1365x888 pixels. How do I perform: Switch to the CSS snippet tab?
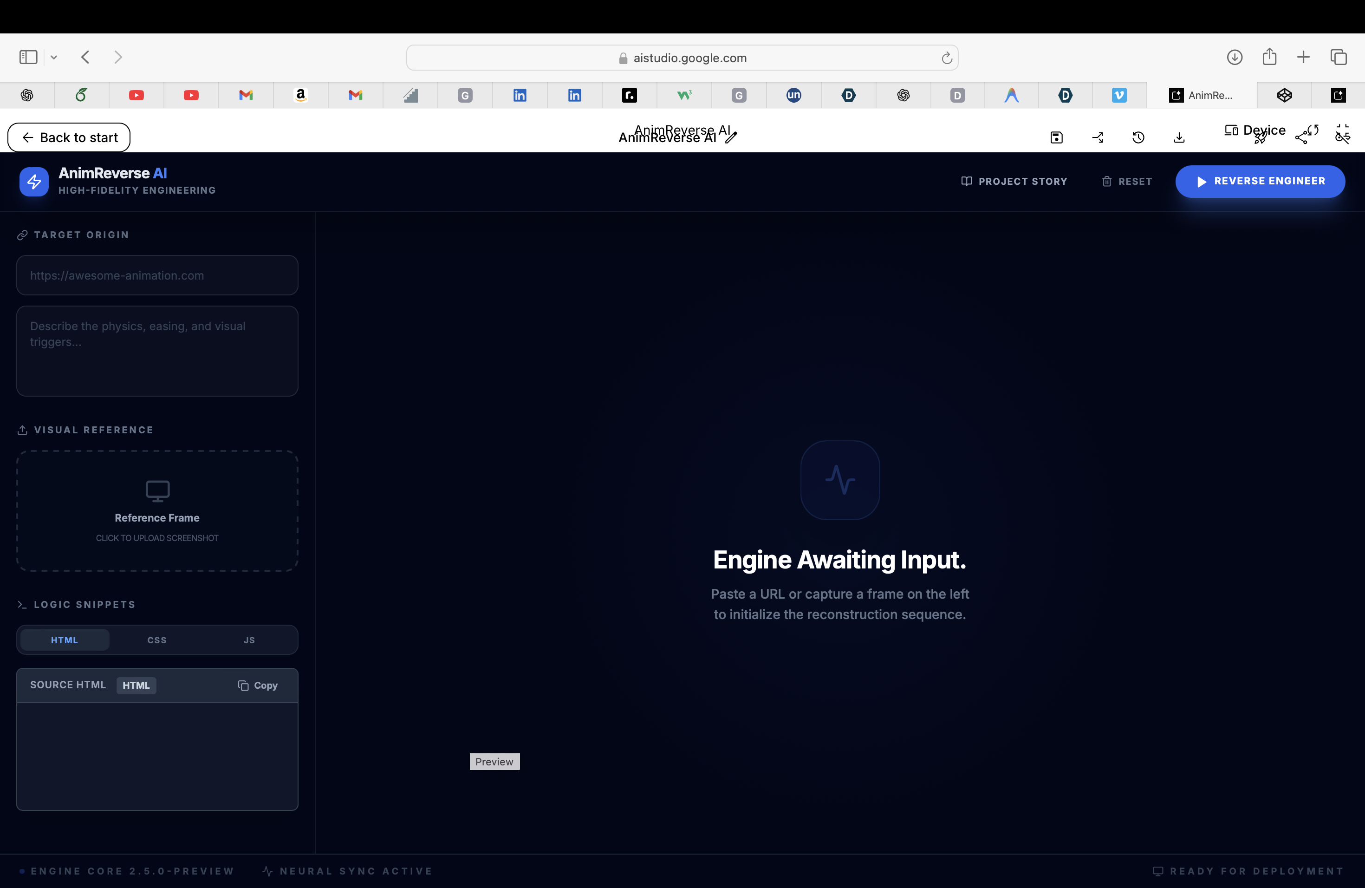[156, 640]
